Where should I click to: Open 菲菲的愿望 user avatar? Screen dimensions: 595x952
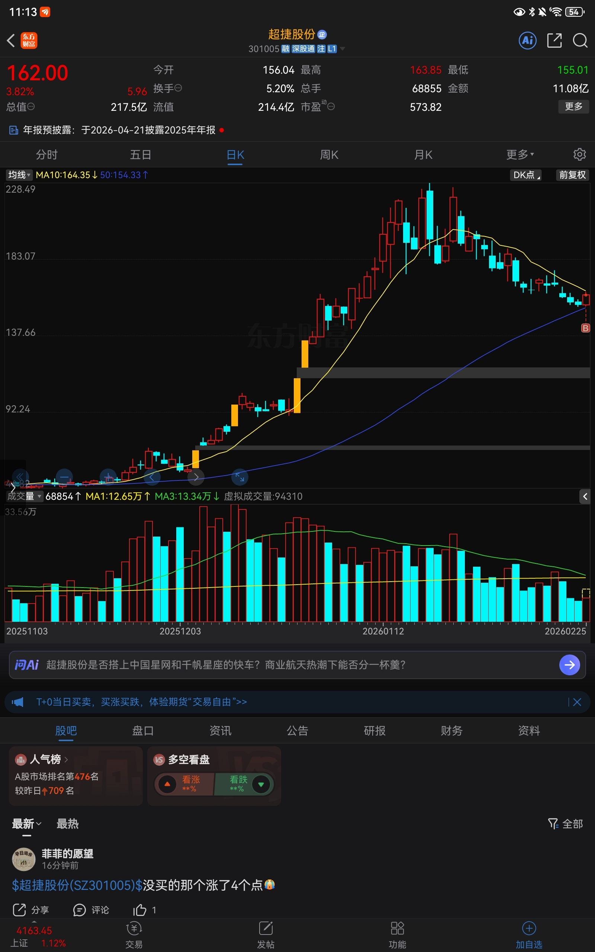(23, 859)
